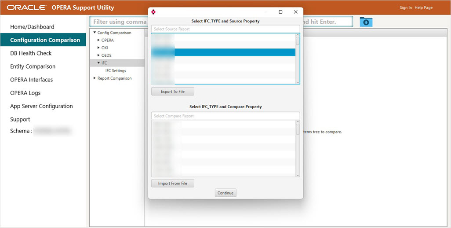Screen dimensions: 451x228
Task: Focus the Select Compare Resort field
Action: coord(225,116)
